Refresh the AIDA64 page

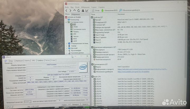point(79,11)
